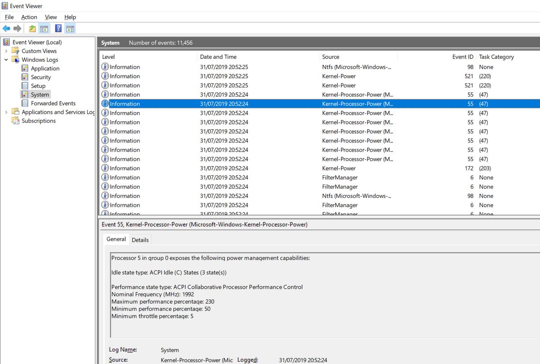Screen dimensions: 540x364
Task: Click the Event Viewer title bar app icon
Action: coord(5,5)
